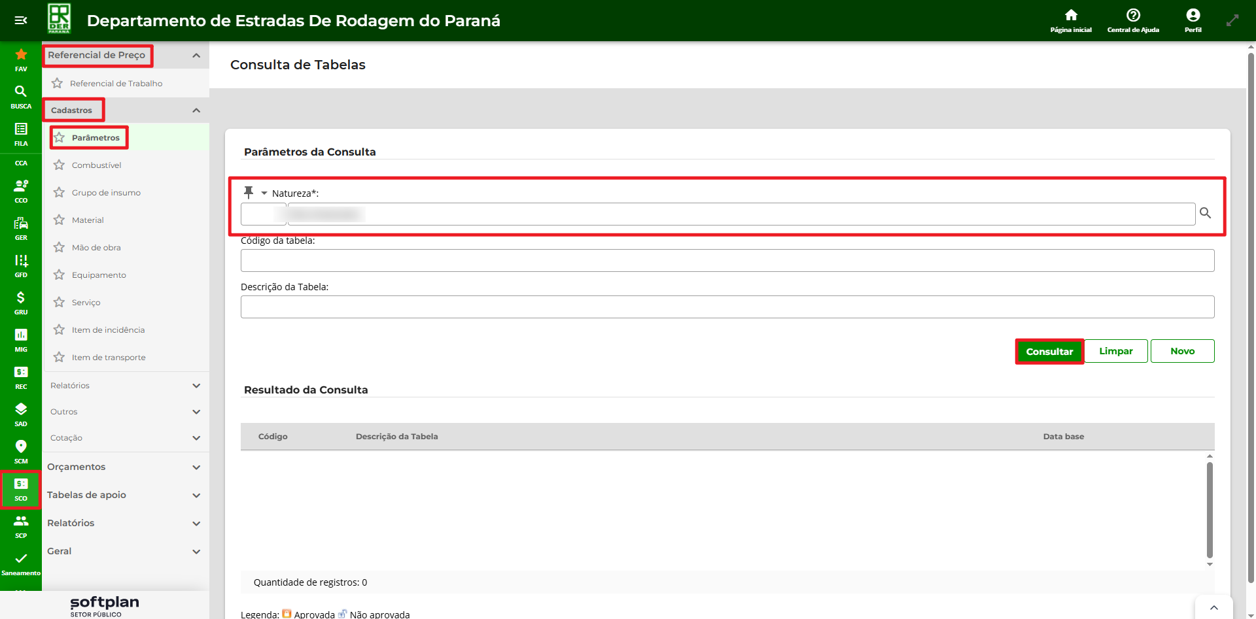Viewport: 1256px width, 619px height.
Task: Toggle the hamburger menu collapse icon
Action: [21, 20]
